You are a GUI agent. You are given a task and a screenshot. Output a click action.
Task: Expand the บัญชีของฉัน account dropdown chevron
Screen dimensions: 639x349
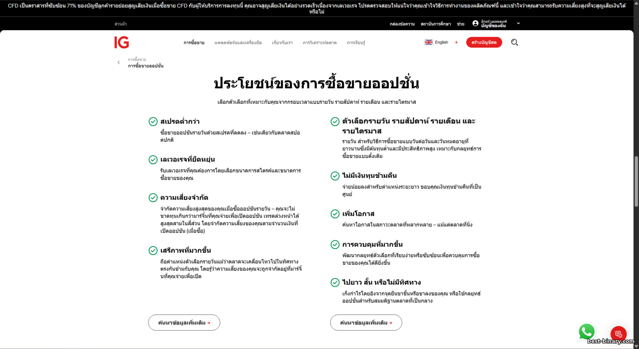point(518,23)
